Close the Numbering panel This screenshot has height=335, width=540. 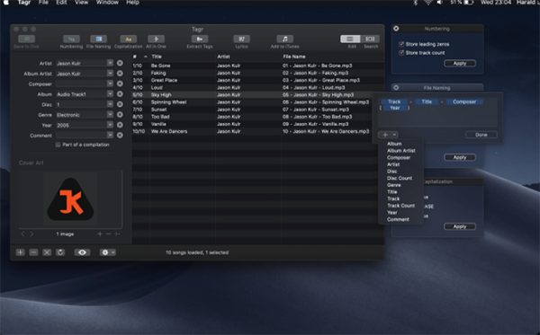click(396, 29)
